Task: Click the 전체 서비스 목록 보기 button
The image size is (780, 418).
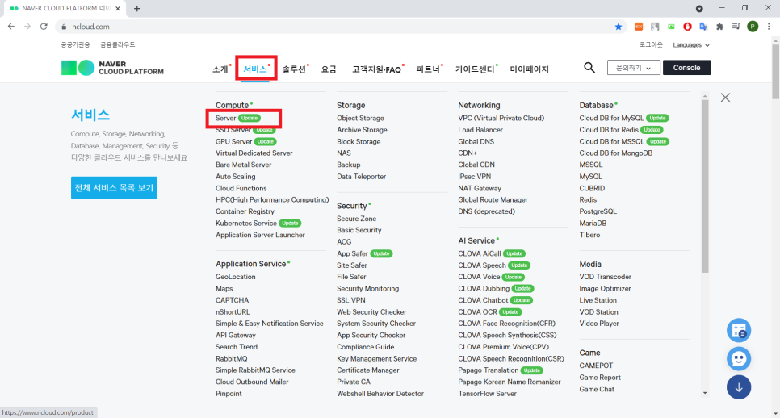Action: coord(114,188)
